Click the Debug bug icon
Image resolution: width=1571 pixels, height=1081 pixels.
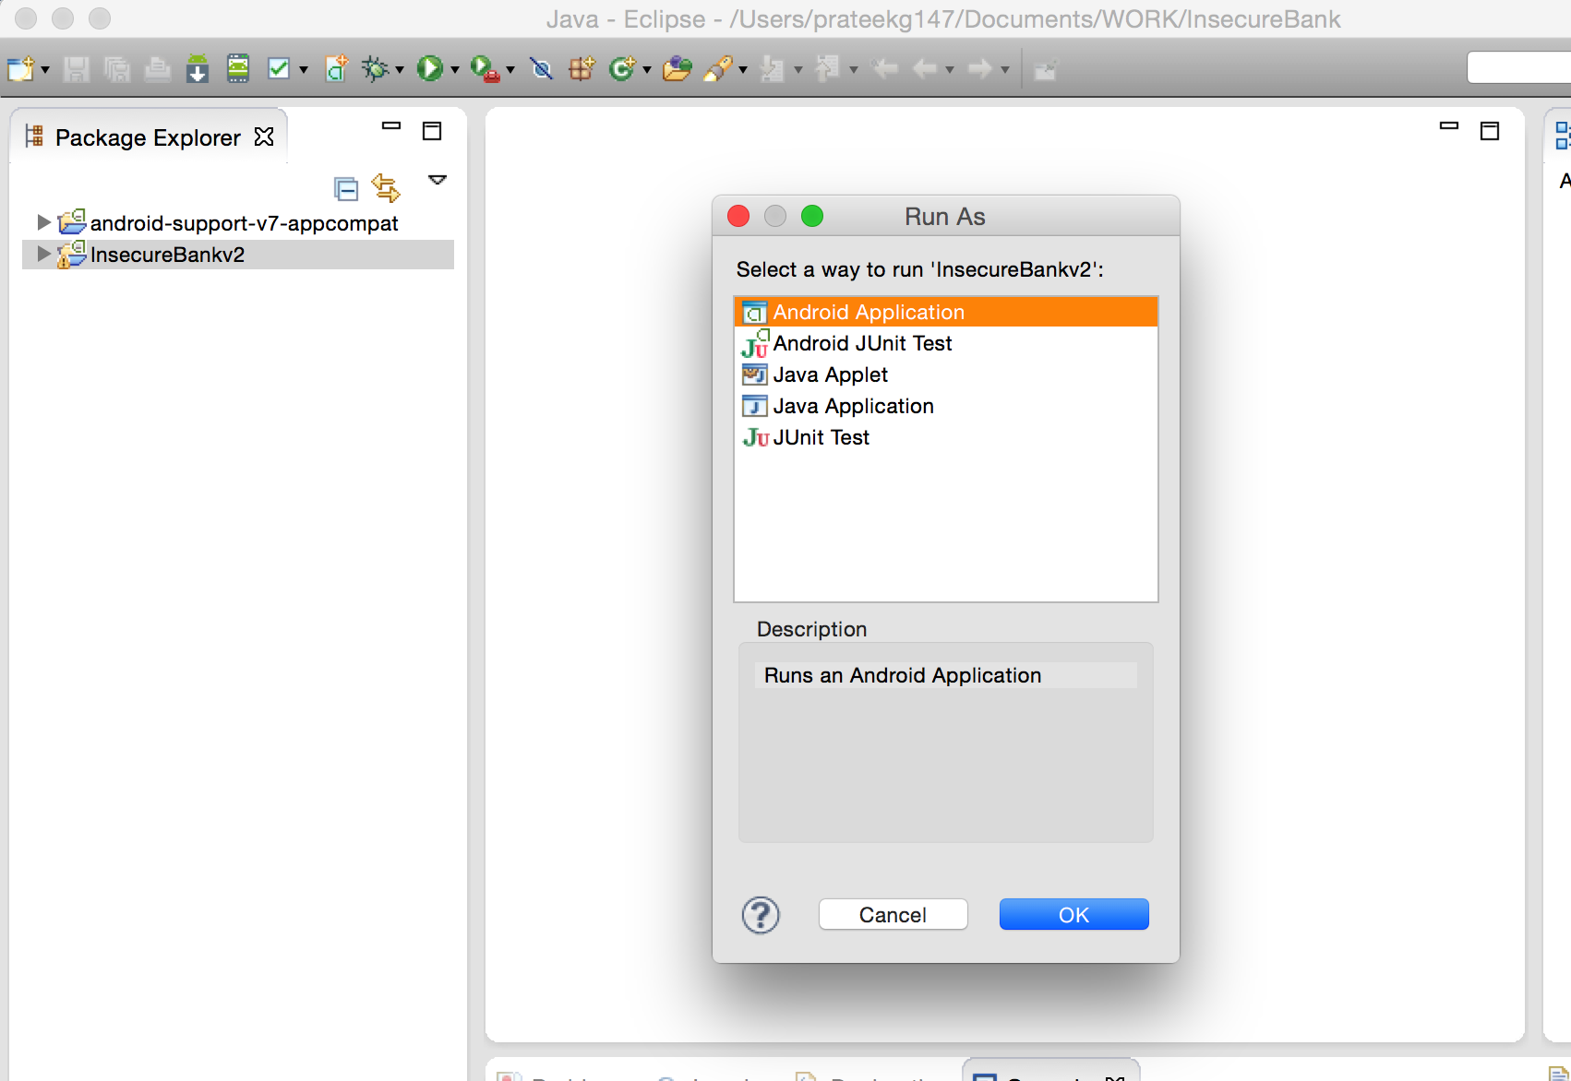tap(376, 69)
